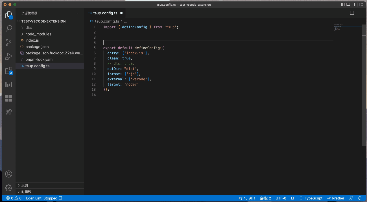
Task: Open the bar chart activity bar icon
Action: coord(8,84)
